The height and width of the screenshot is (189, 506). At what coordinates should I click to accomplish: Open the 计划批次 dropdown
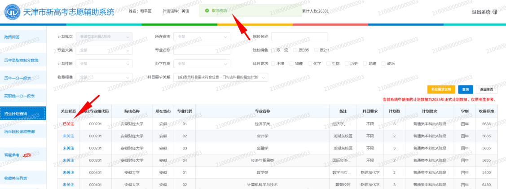tap(104, 37)
